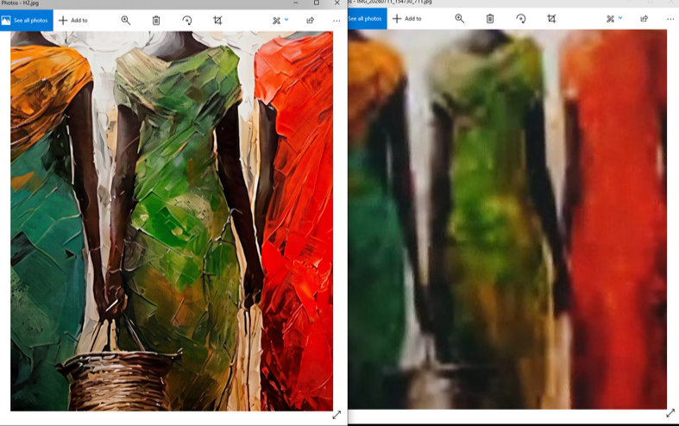Viewport: 679px width, 426px height.
Task: Share the H2.jpg photo
Action: [x=311, y=21]
